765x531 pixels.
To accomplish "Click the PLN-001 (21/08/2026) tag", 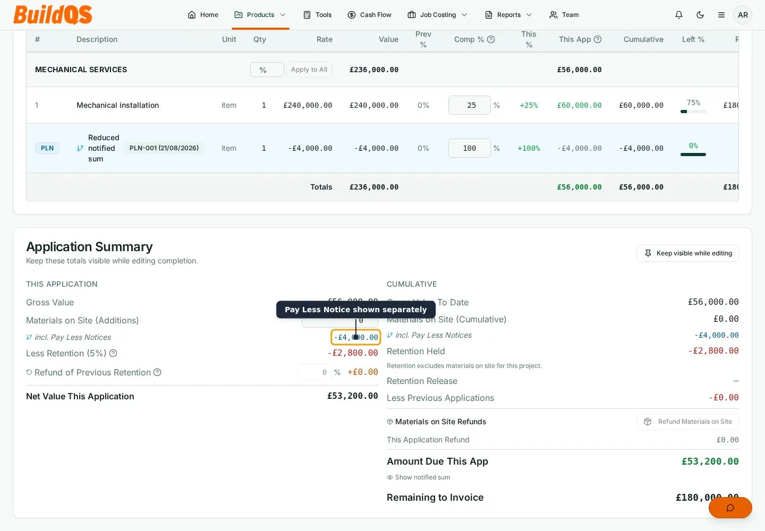I will coord(164,148).
